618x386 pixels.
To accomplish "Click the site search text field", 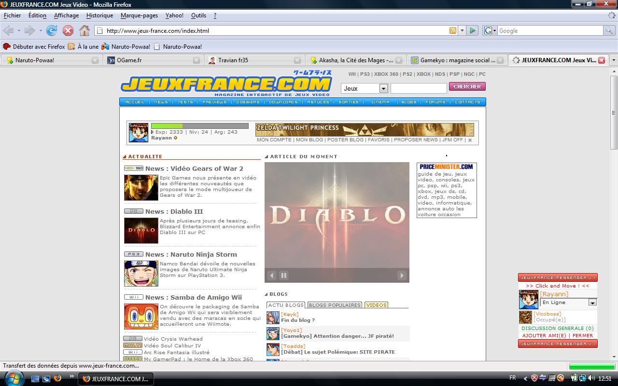I will click(419, 88).
